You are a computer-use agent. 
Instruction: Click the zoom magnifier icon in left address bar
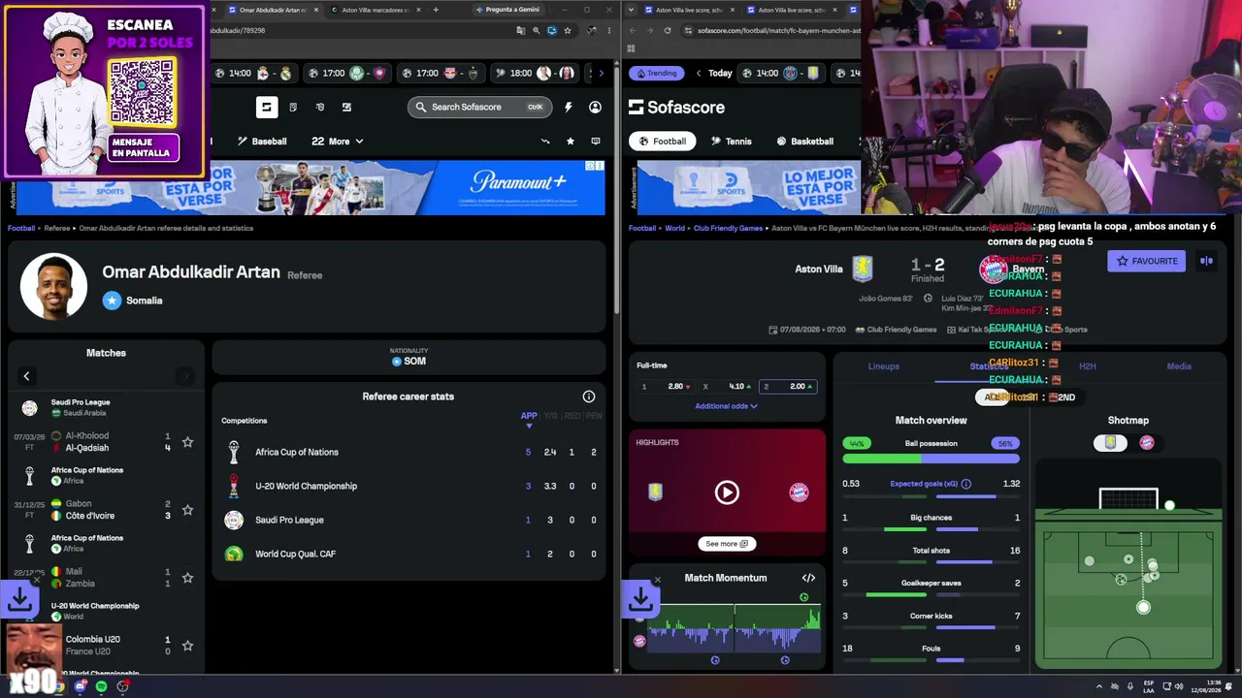[x=536, y=30]
